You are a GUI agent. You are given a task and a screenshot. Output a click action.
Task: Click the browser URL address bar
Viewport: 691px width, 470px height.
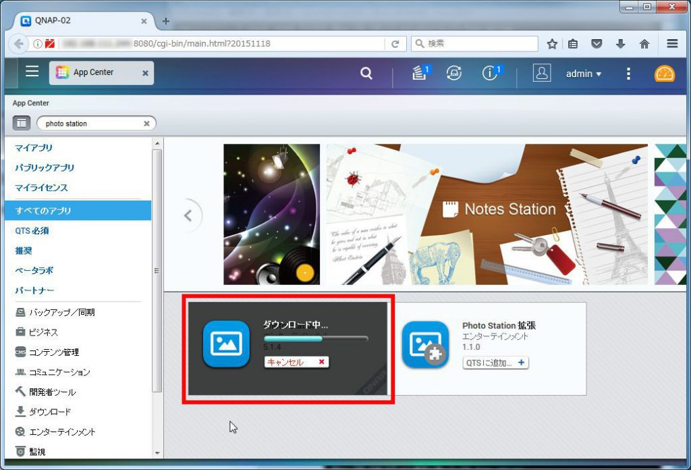pos(221,44)
